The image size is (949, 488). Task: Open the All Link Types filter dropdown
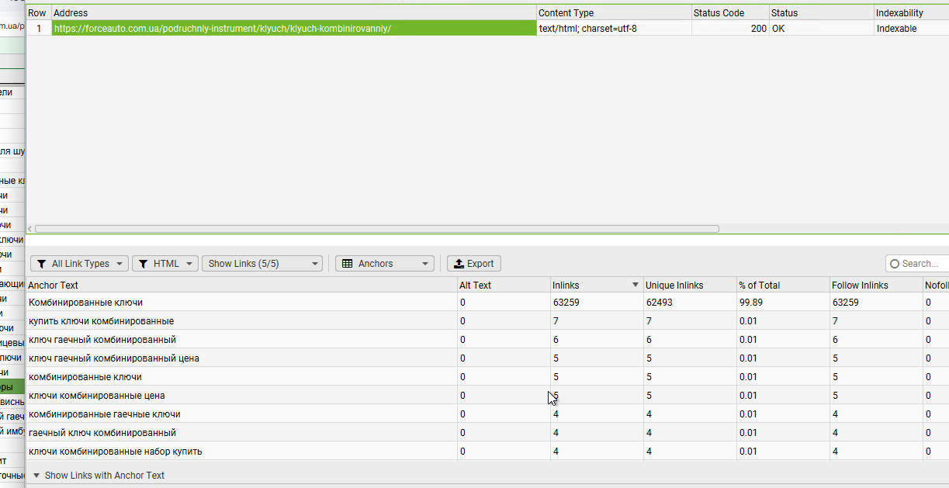point(79,264)
